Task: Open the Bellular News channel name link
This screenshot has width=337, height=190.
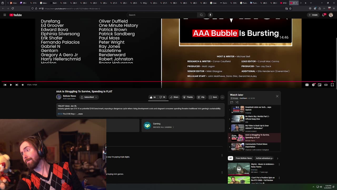Action: (x=70, y=96)
